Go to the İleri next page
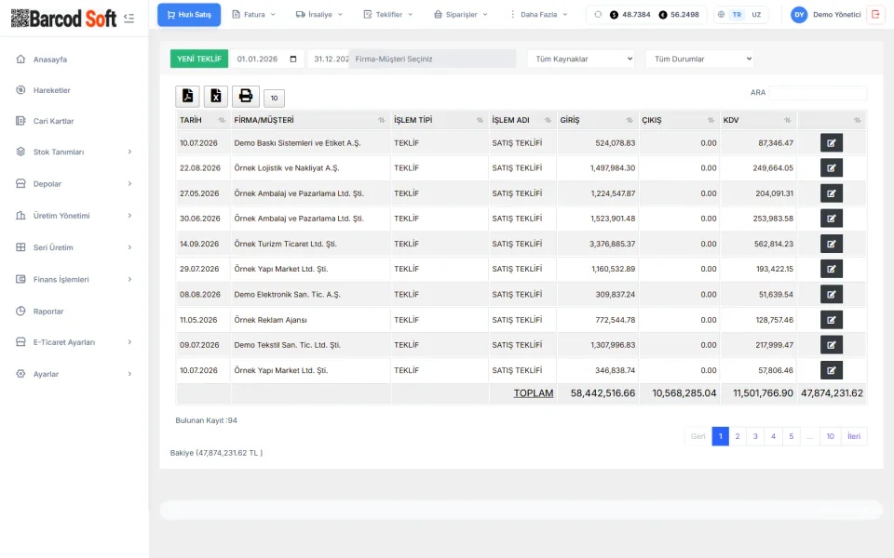Image resolution: width=894 pixels, height=558 pixels. (x=854, y=436)
